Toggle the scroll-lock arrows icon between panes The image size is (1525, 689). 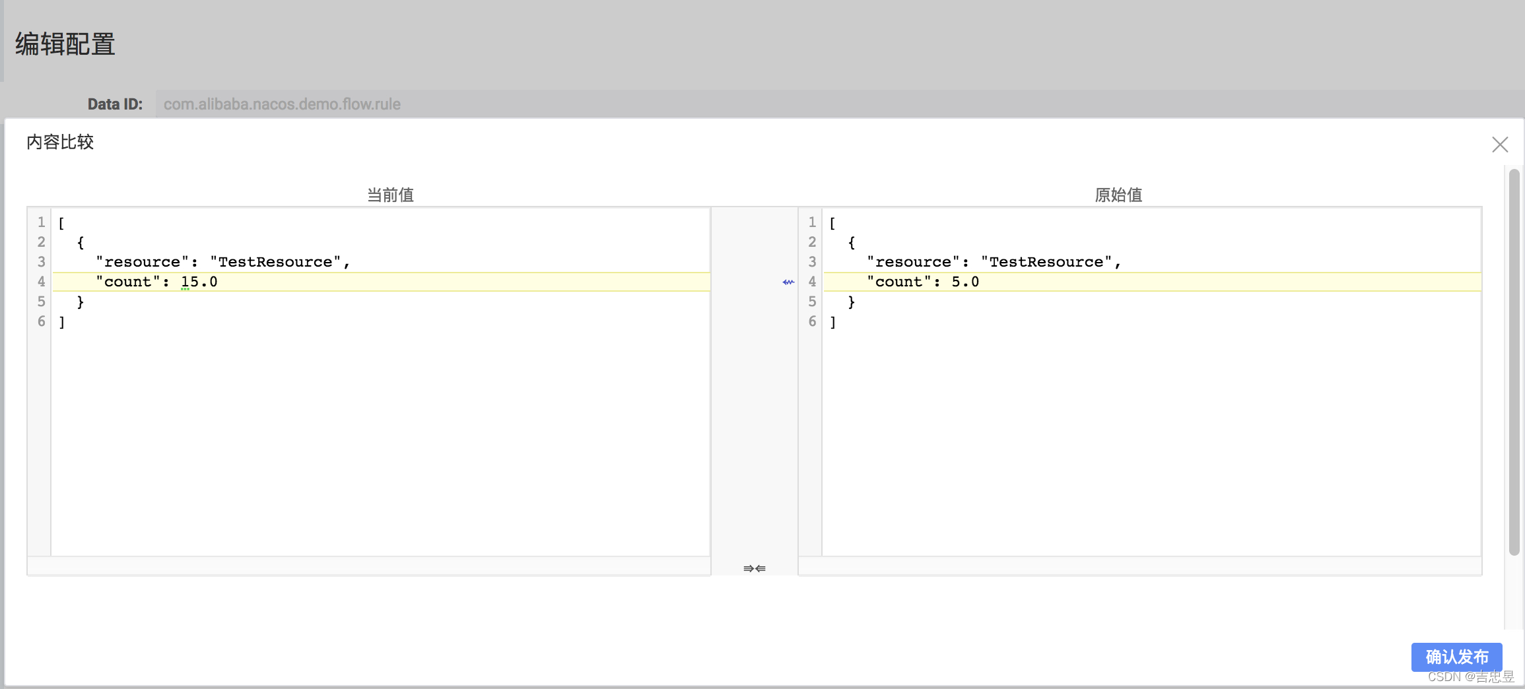[x=754, y=568]
